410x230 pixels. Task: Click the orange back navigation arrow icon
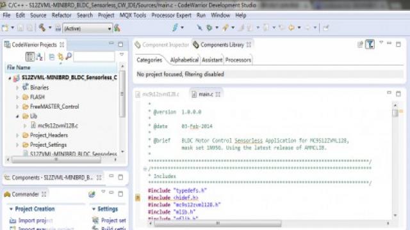291,27
